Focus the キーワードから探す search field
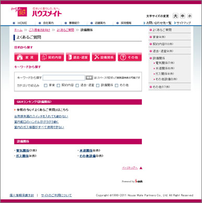The image size is (202, 203). pos(64,78)
